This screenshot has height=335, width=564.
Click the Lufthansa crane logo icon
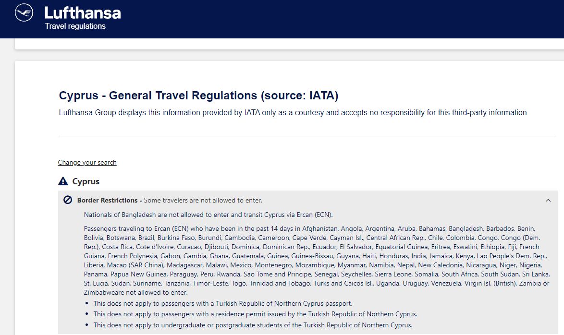click(x=24, y=12)
